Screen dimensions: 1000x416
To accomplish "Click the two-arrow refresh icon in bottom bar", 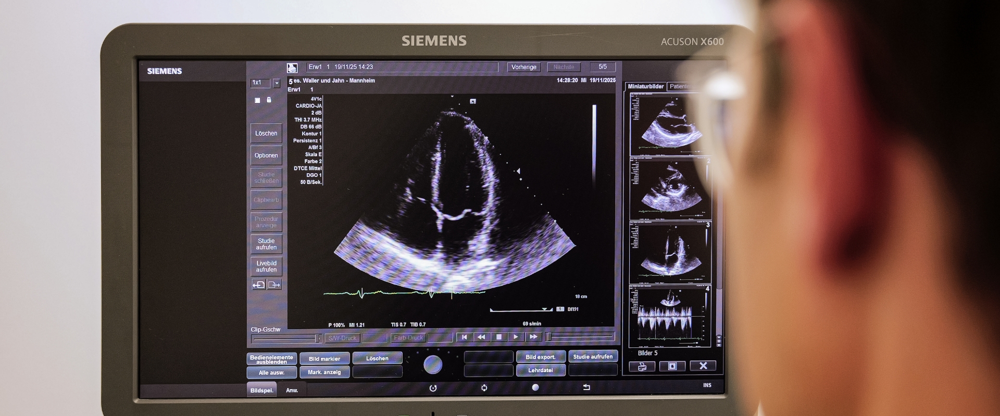I will pos(484,388).
